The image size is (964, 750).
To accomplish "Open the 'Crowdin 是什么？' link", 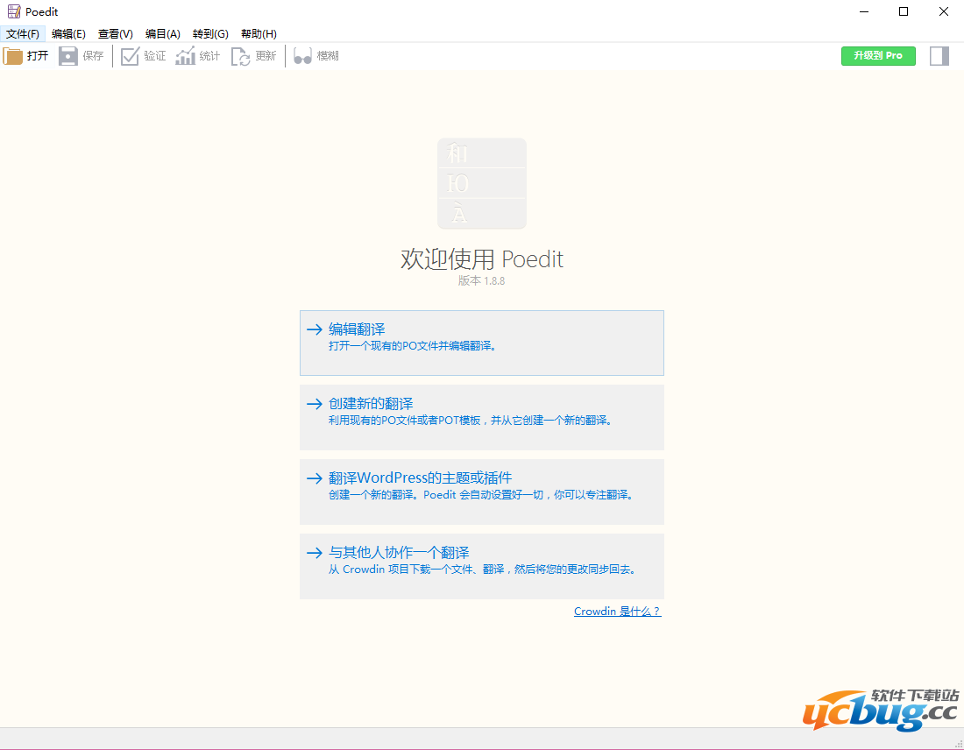I will click(617, 612).
